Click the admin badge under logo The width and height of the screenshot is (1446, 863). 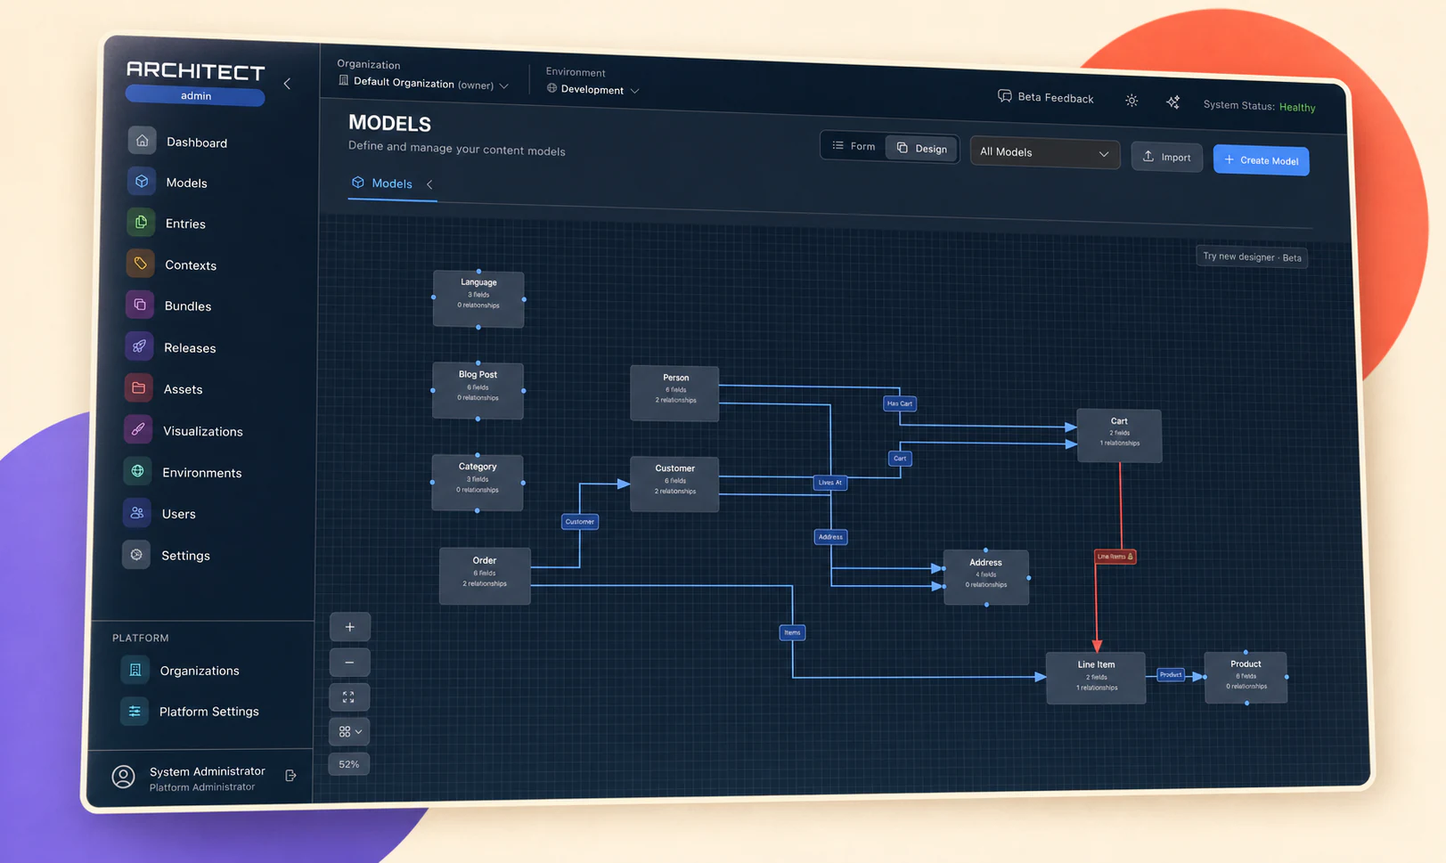tap(195, 95)
